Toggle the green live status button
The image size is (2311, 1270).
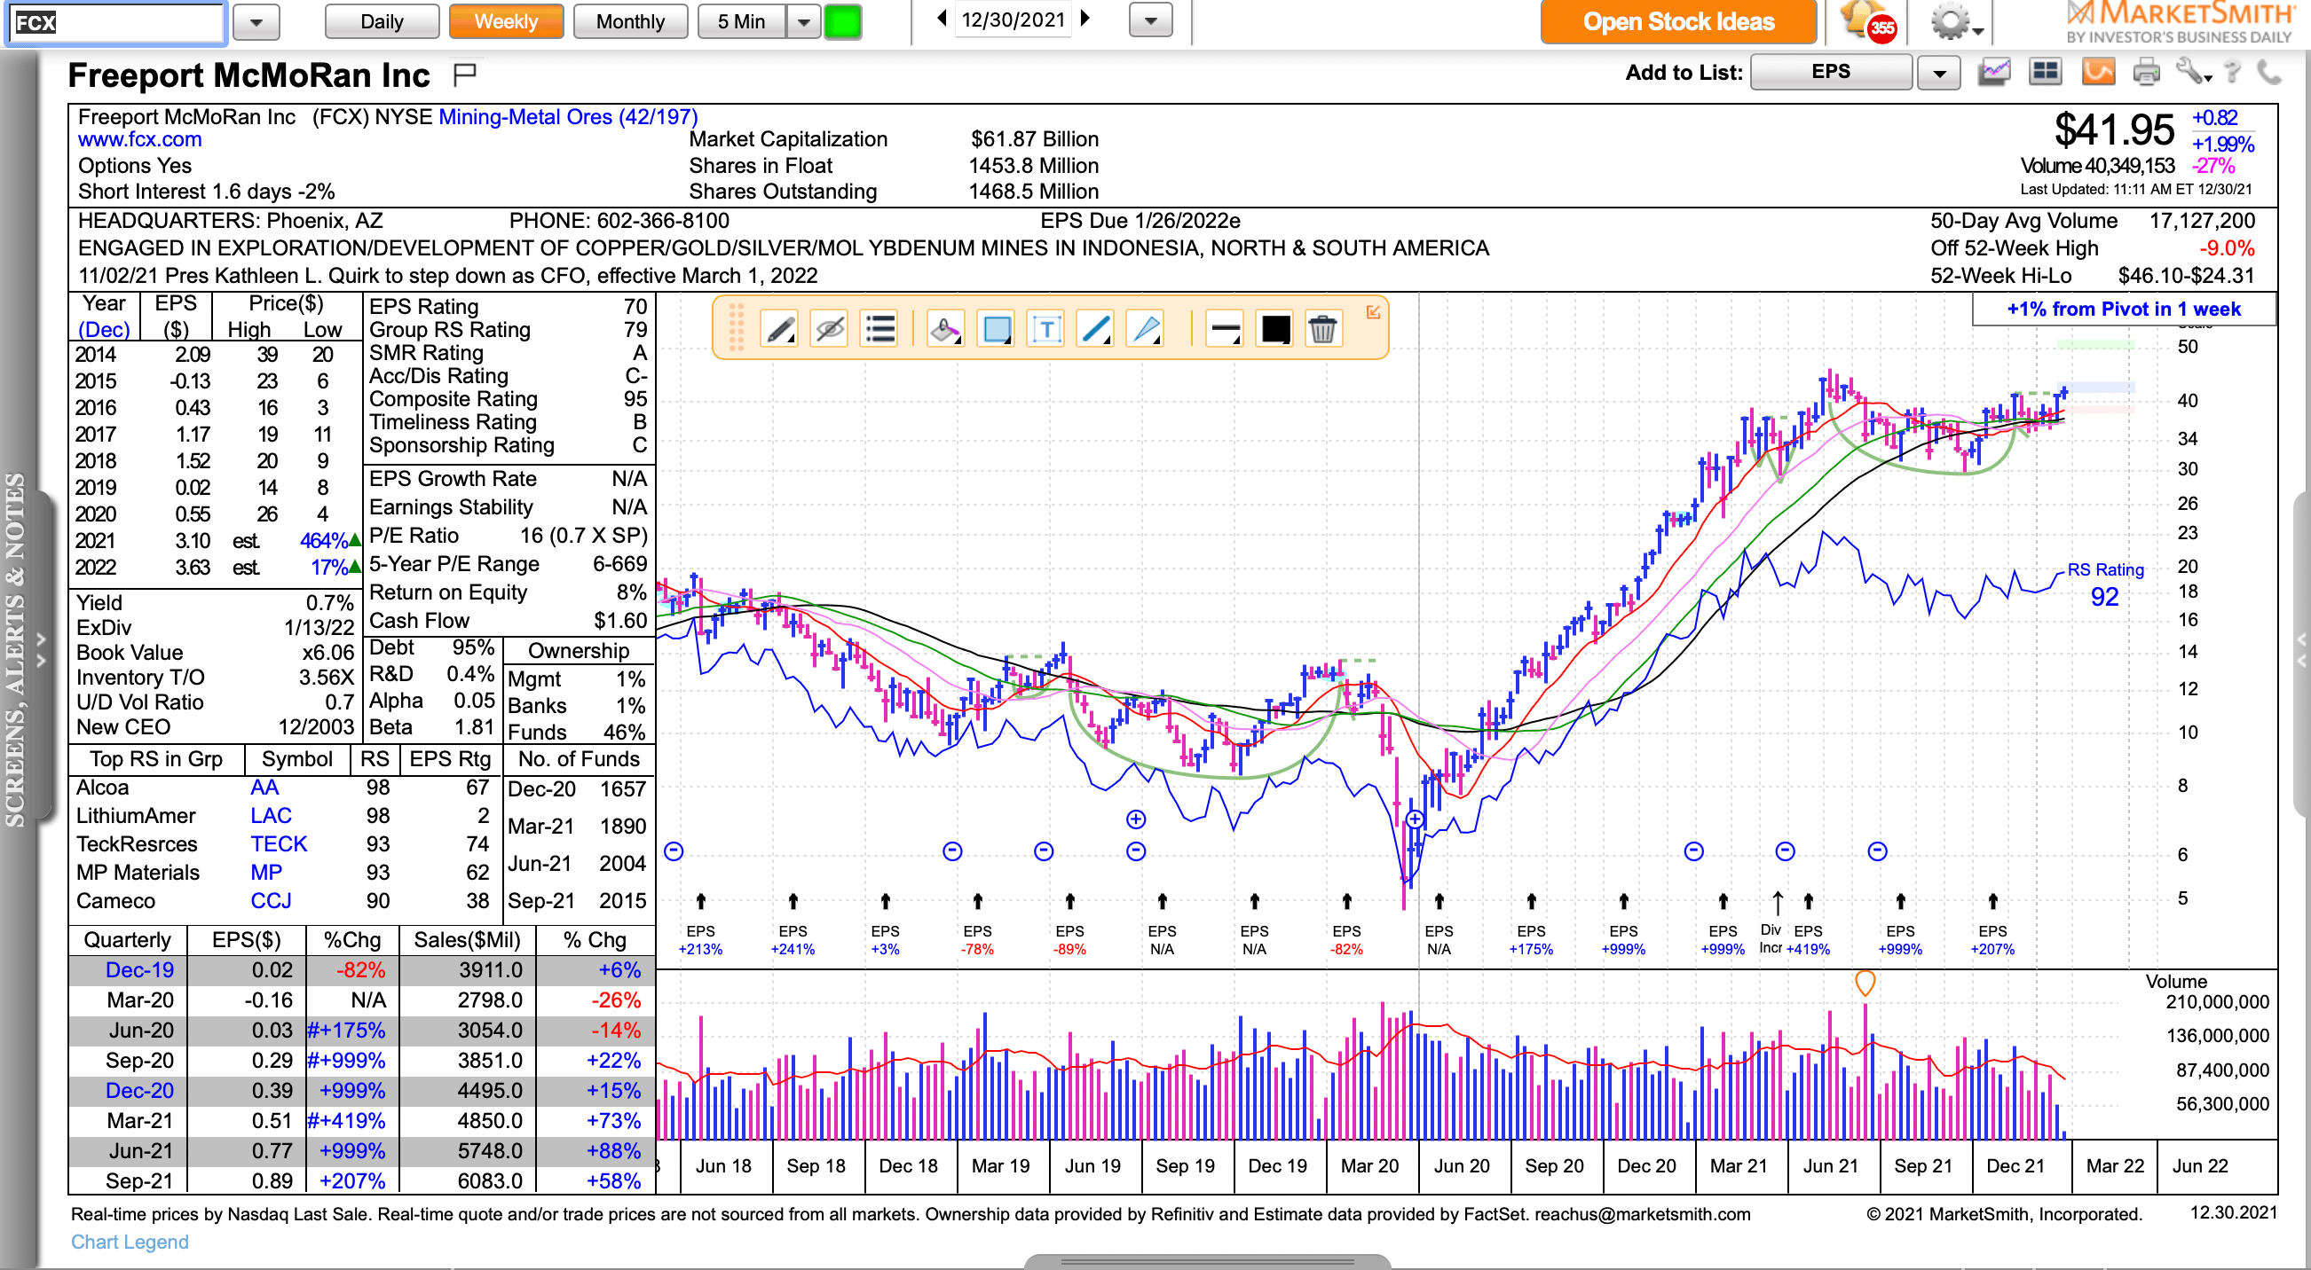point(842,21)
